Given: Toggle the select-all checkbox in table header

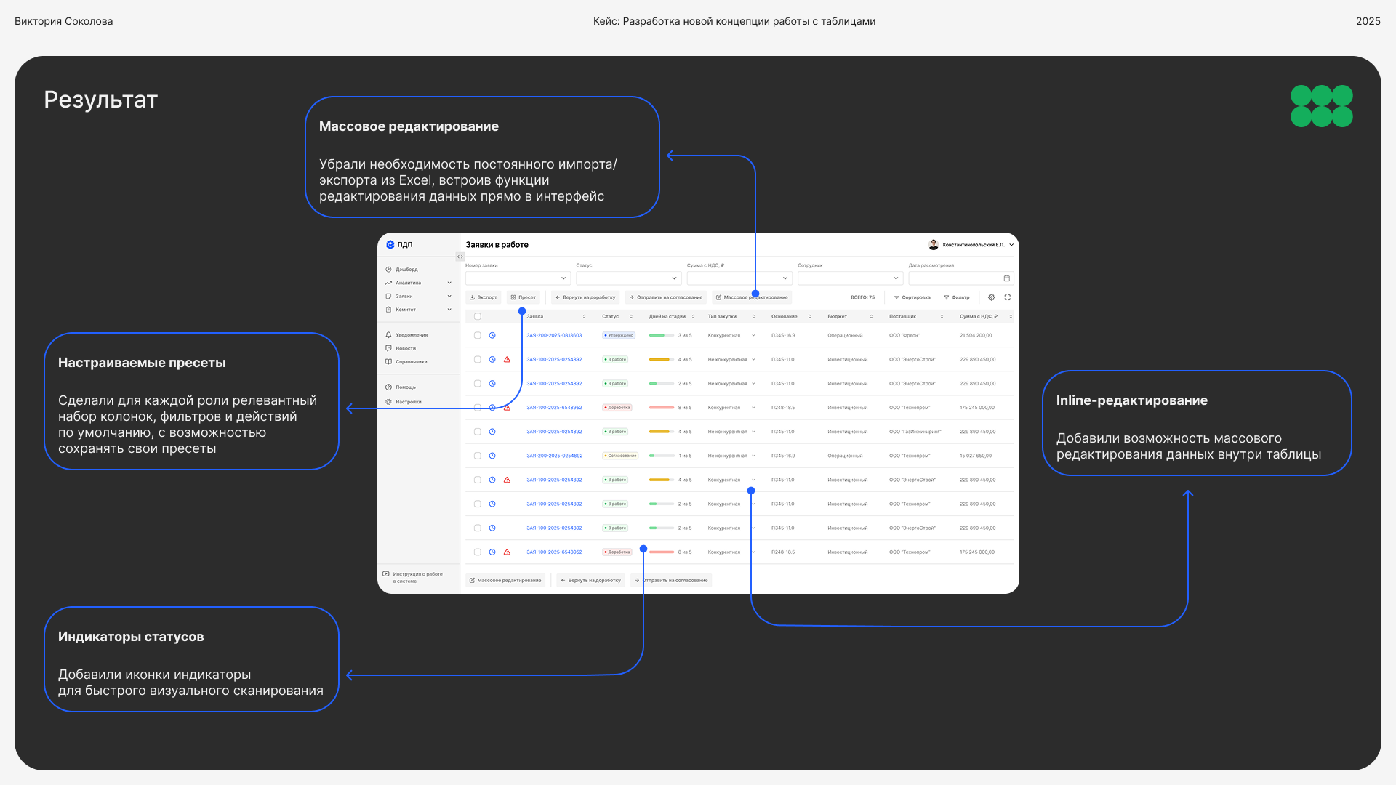Looking at the screenshot, I should point(478,317).
